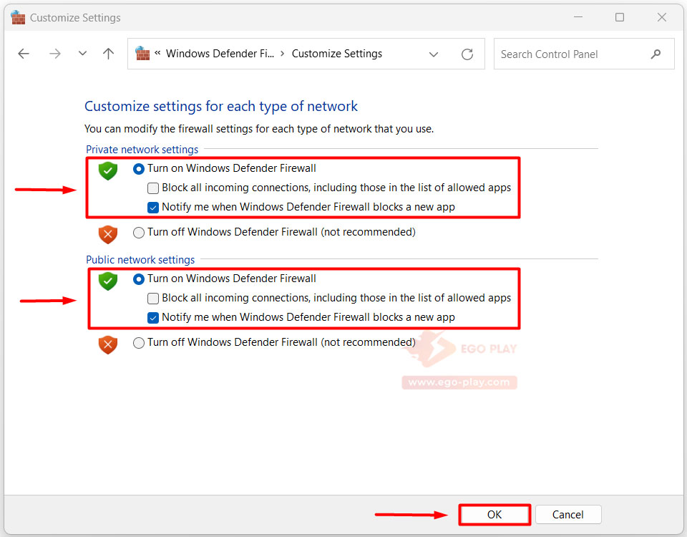The height and width of the screenshot is (537, 687).
Task: Open the recent locations chevron
Action: coord(82,54)
